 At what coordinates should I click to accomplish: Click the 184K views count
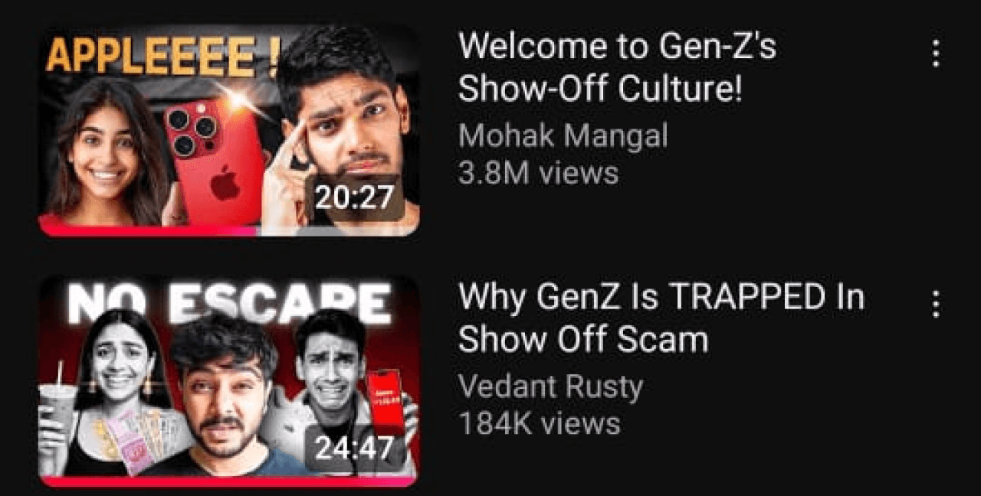click(x=539, y=423)
